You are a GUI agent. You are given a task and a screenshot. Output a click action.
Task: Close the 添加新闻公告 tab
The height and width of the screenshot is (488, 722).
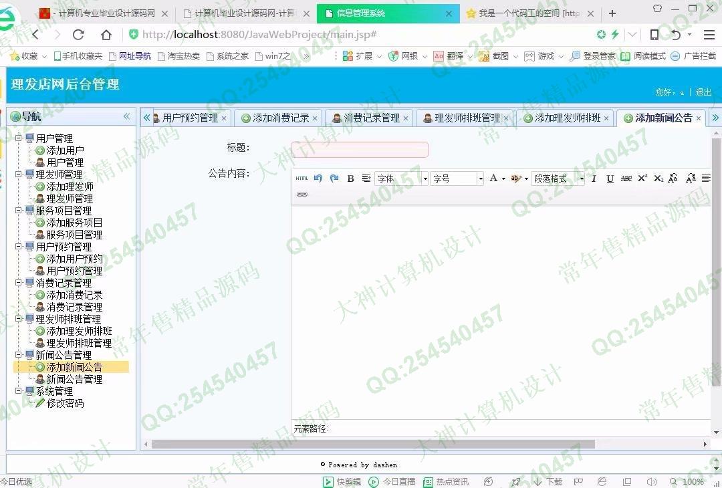[x=699, y=118]
